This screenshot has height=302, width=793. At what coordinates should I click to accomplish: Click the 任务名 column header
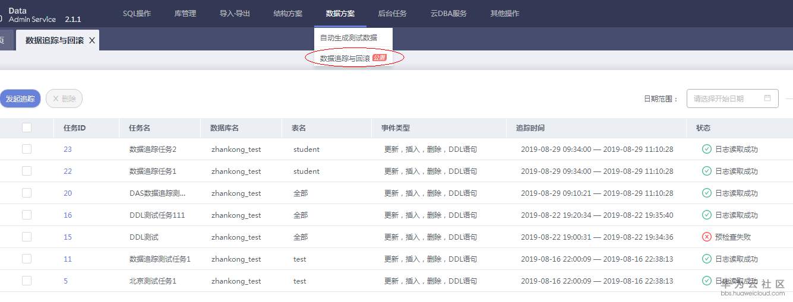pyautogui.click(x=140, y=128)
